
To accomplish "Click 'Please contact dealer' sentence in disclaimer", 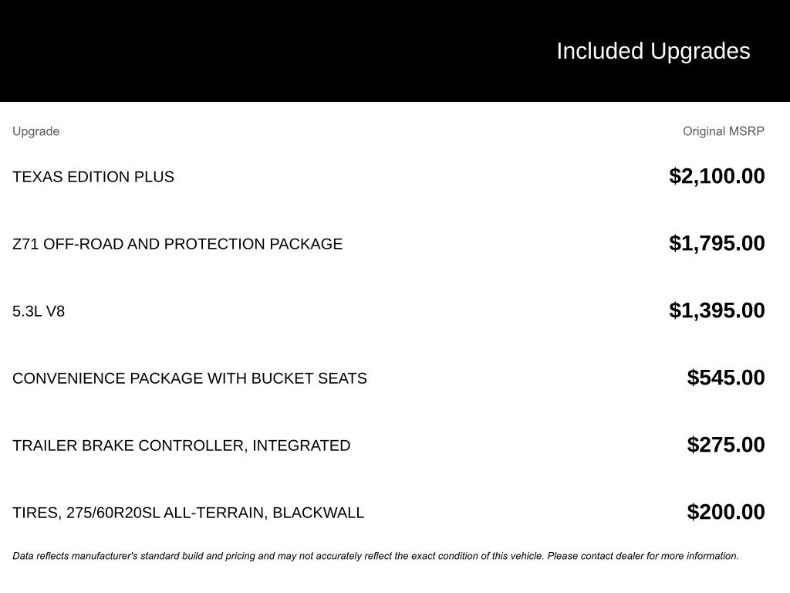I will [x=643, y=556].
